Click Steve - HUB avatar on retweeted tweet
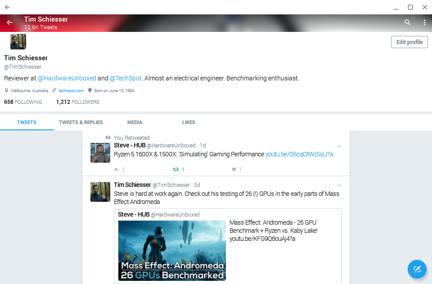 [x=100, y=153]
